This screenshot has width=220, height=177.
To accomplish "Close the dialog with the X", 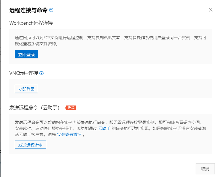I will pos(211,10).
